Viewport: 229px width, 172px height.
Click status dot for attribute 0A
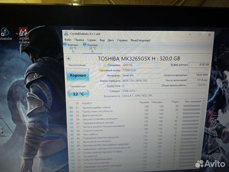[72, 138]
